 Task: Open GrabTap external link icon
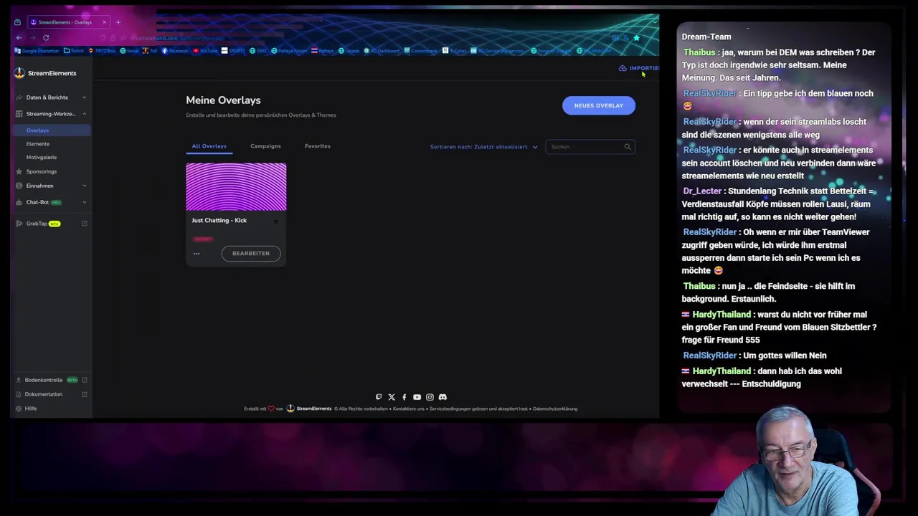coord(84,224)
